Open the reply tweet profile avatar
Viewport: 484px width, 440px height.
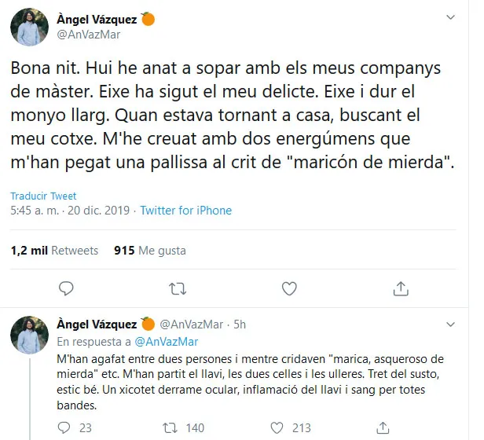click(x=29, y=335)
